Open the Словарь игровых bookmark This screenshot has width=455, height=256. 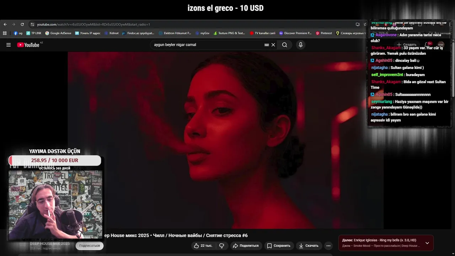point(351,33)
